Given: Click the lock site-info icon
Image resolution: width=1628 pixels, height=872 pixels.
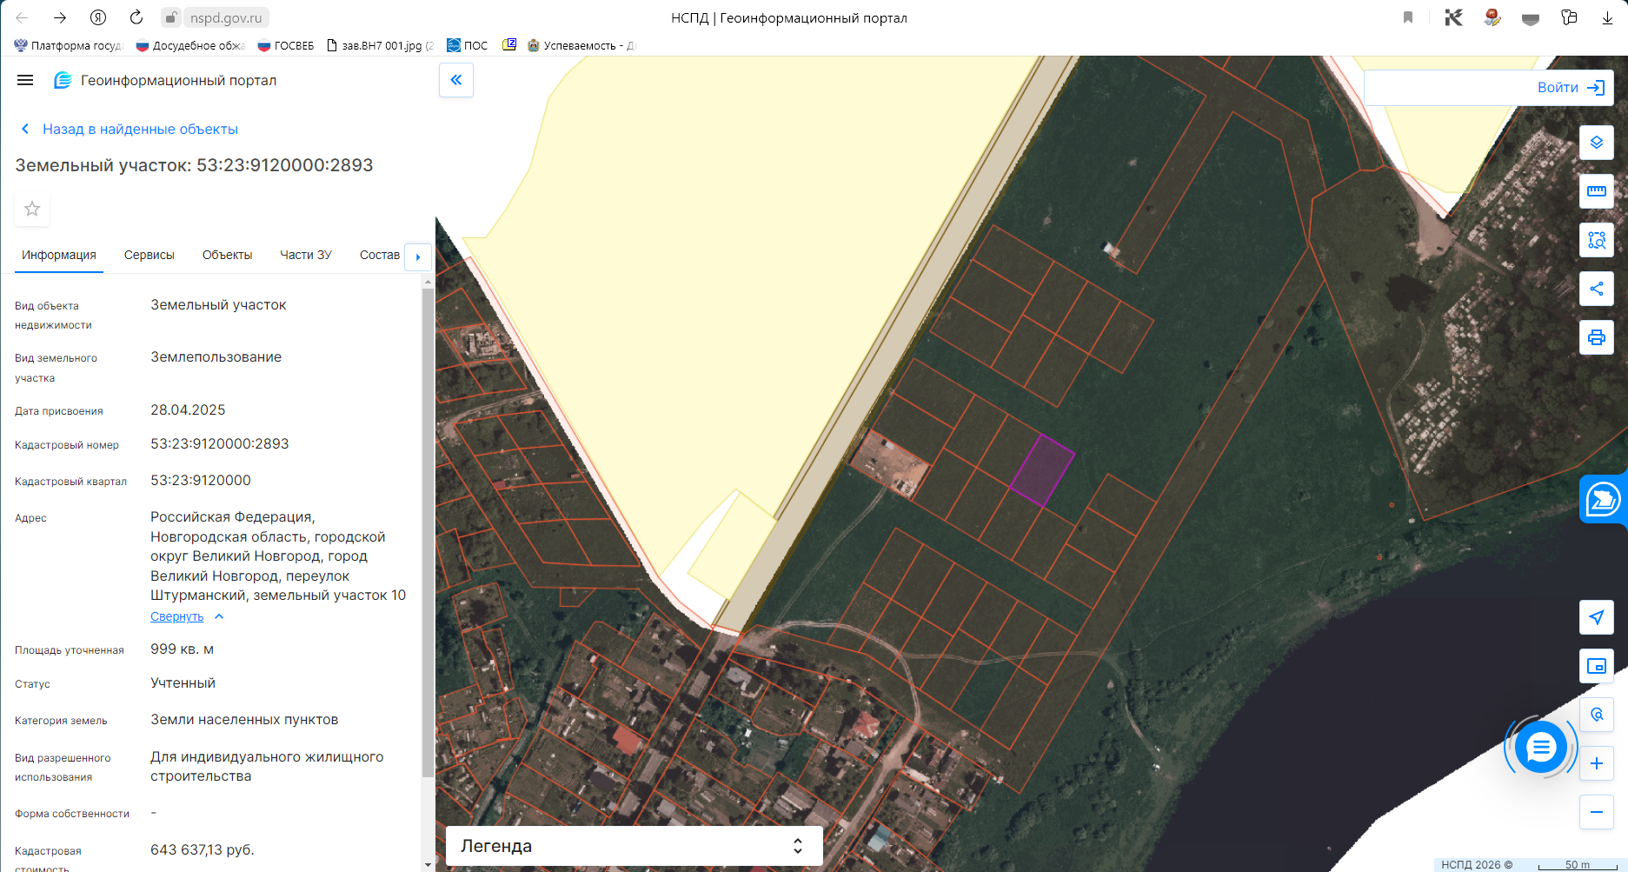Looking at the screenshot, I should pyautogui.click(x=172, y=17).
